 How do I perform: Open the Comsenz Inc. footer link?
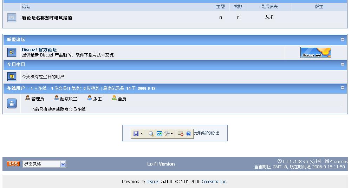(214, 182)
